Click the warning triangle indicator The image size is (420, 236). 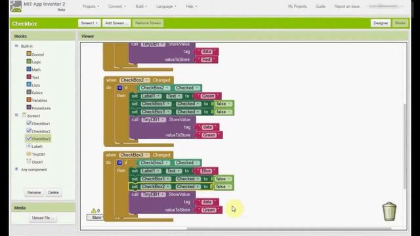93,210
